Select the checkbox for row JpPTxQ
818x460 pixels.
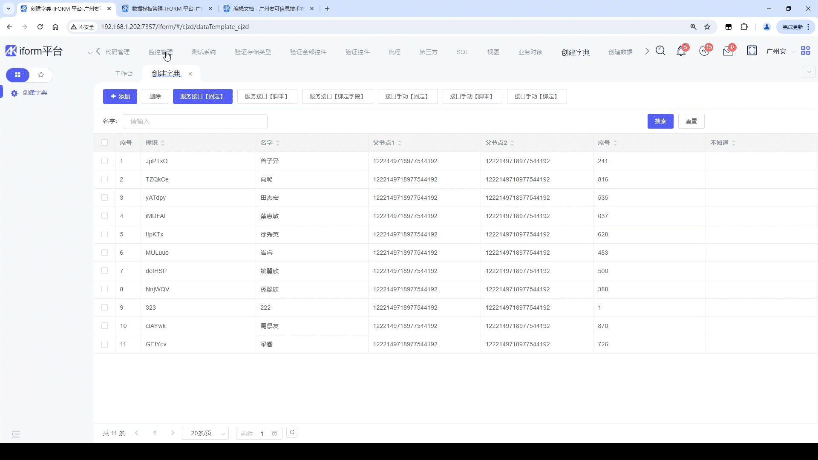tap(105, 161)
